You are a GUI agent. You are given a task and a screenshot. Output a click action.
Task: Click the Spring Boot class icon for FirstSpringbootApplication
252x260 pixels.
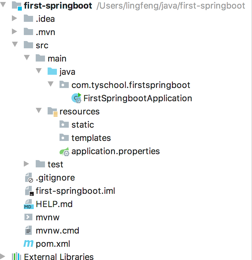click(76, 98)
